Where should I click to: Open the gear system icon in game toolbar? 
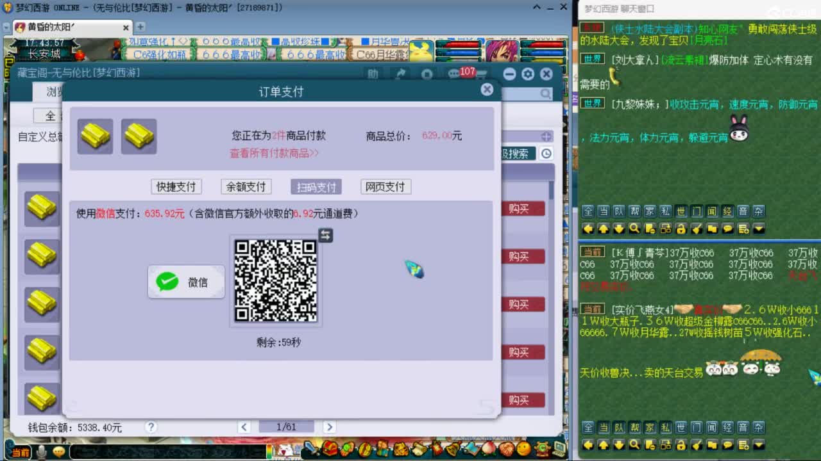click(x=542, y=449)
